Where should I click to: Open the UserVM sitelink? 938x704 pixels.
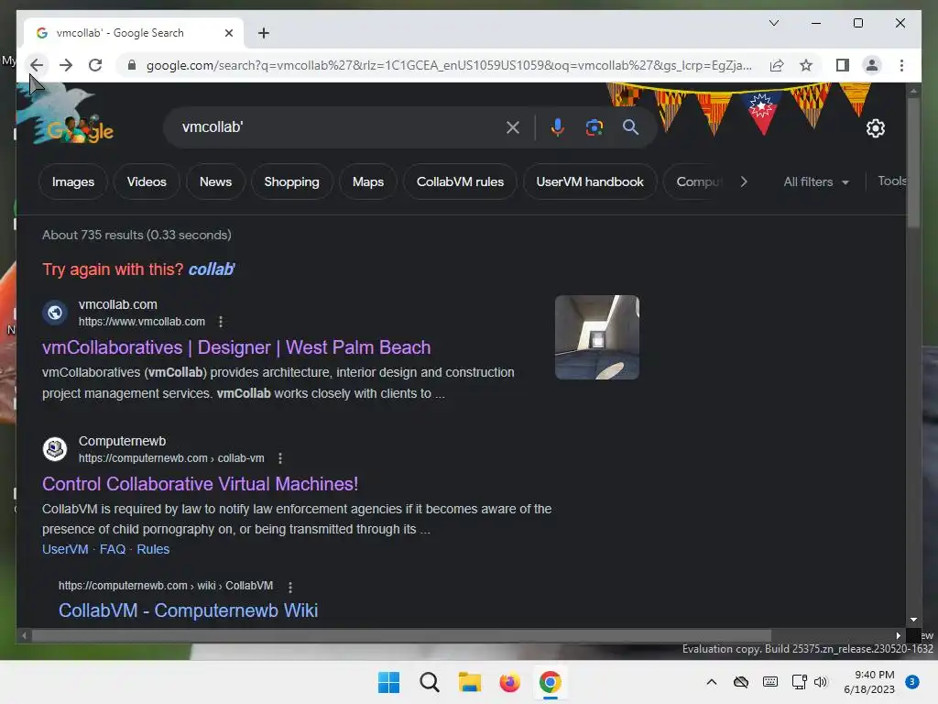tap(65, 549)
